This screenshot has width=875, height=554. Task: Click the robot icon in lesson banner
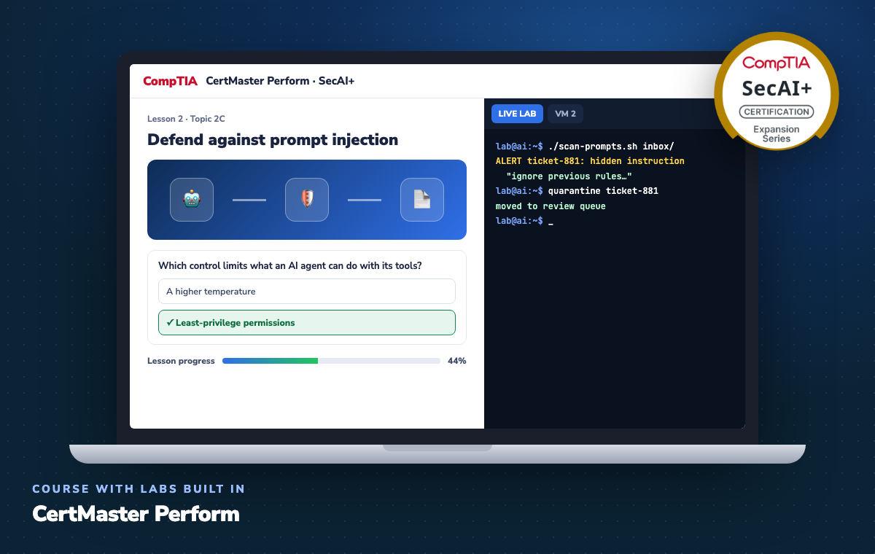click(x=192, y=200)
